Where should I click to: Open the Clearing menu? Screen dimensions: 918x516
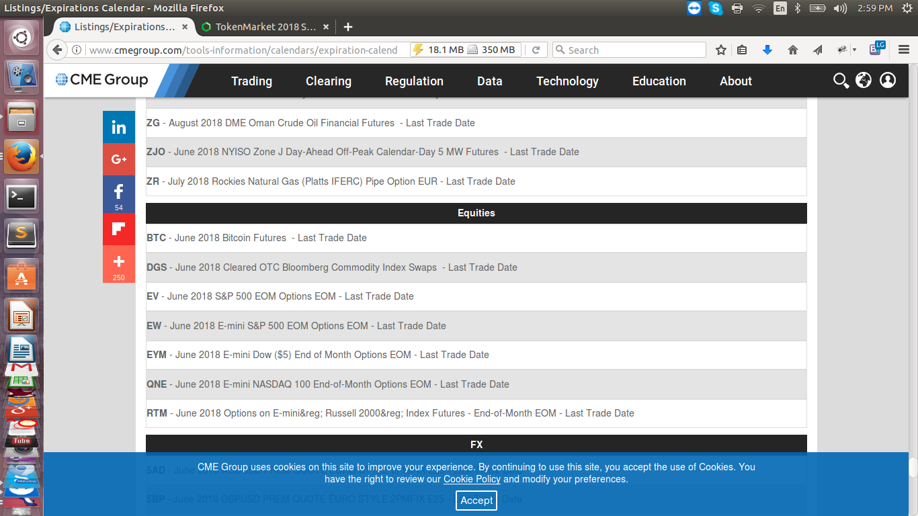tap(329, 81)
